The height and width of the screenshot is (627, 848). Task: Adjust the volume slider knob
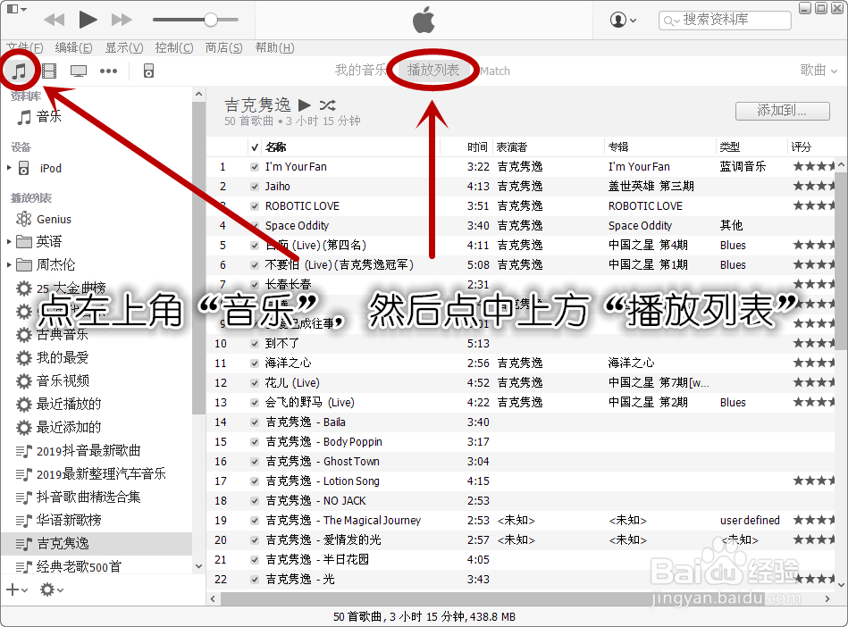point(210,20)
